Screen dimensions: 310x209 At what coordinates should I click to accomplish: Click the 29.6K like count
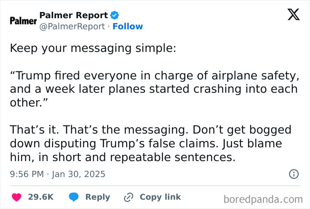[41, 197]
